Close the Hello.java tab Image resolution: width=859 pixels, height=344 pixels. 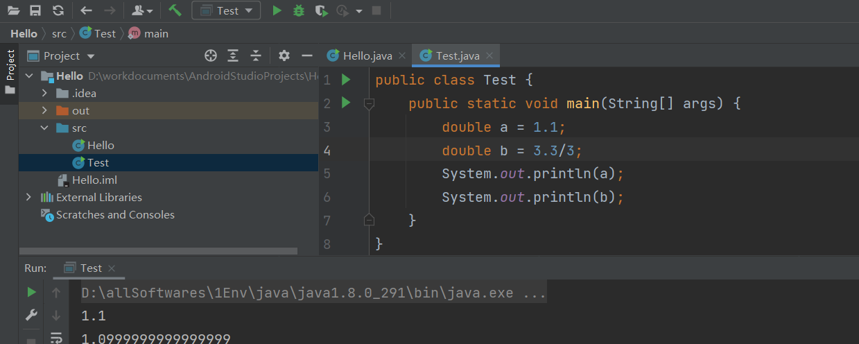coord(404,55)
